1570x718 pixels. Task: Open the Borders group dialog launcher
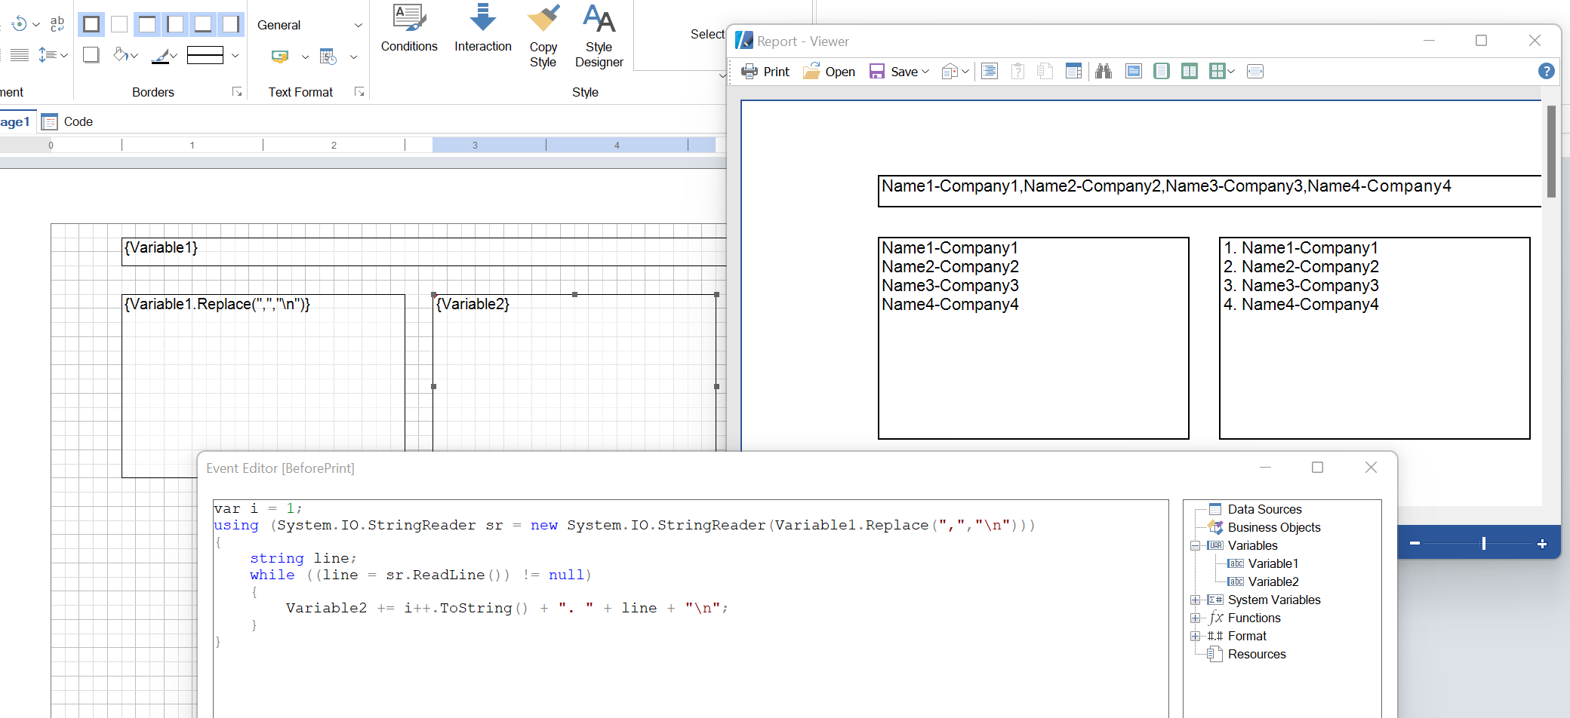(237, 92)
